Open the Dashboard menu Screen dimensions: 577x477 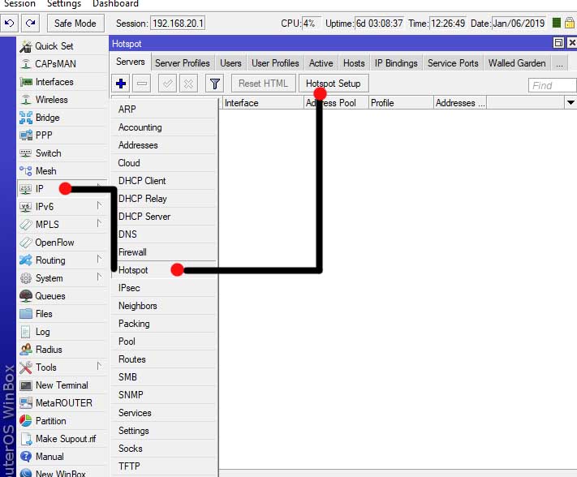[x=115, y=4]
